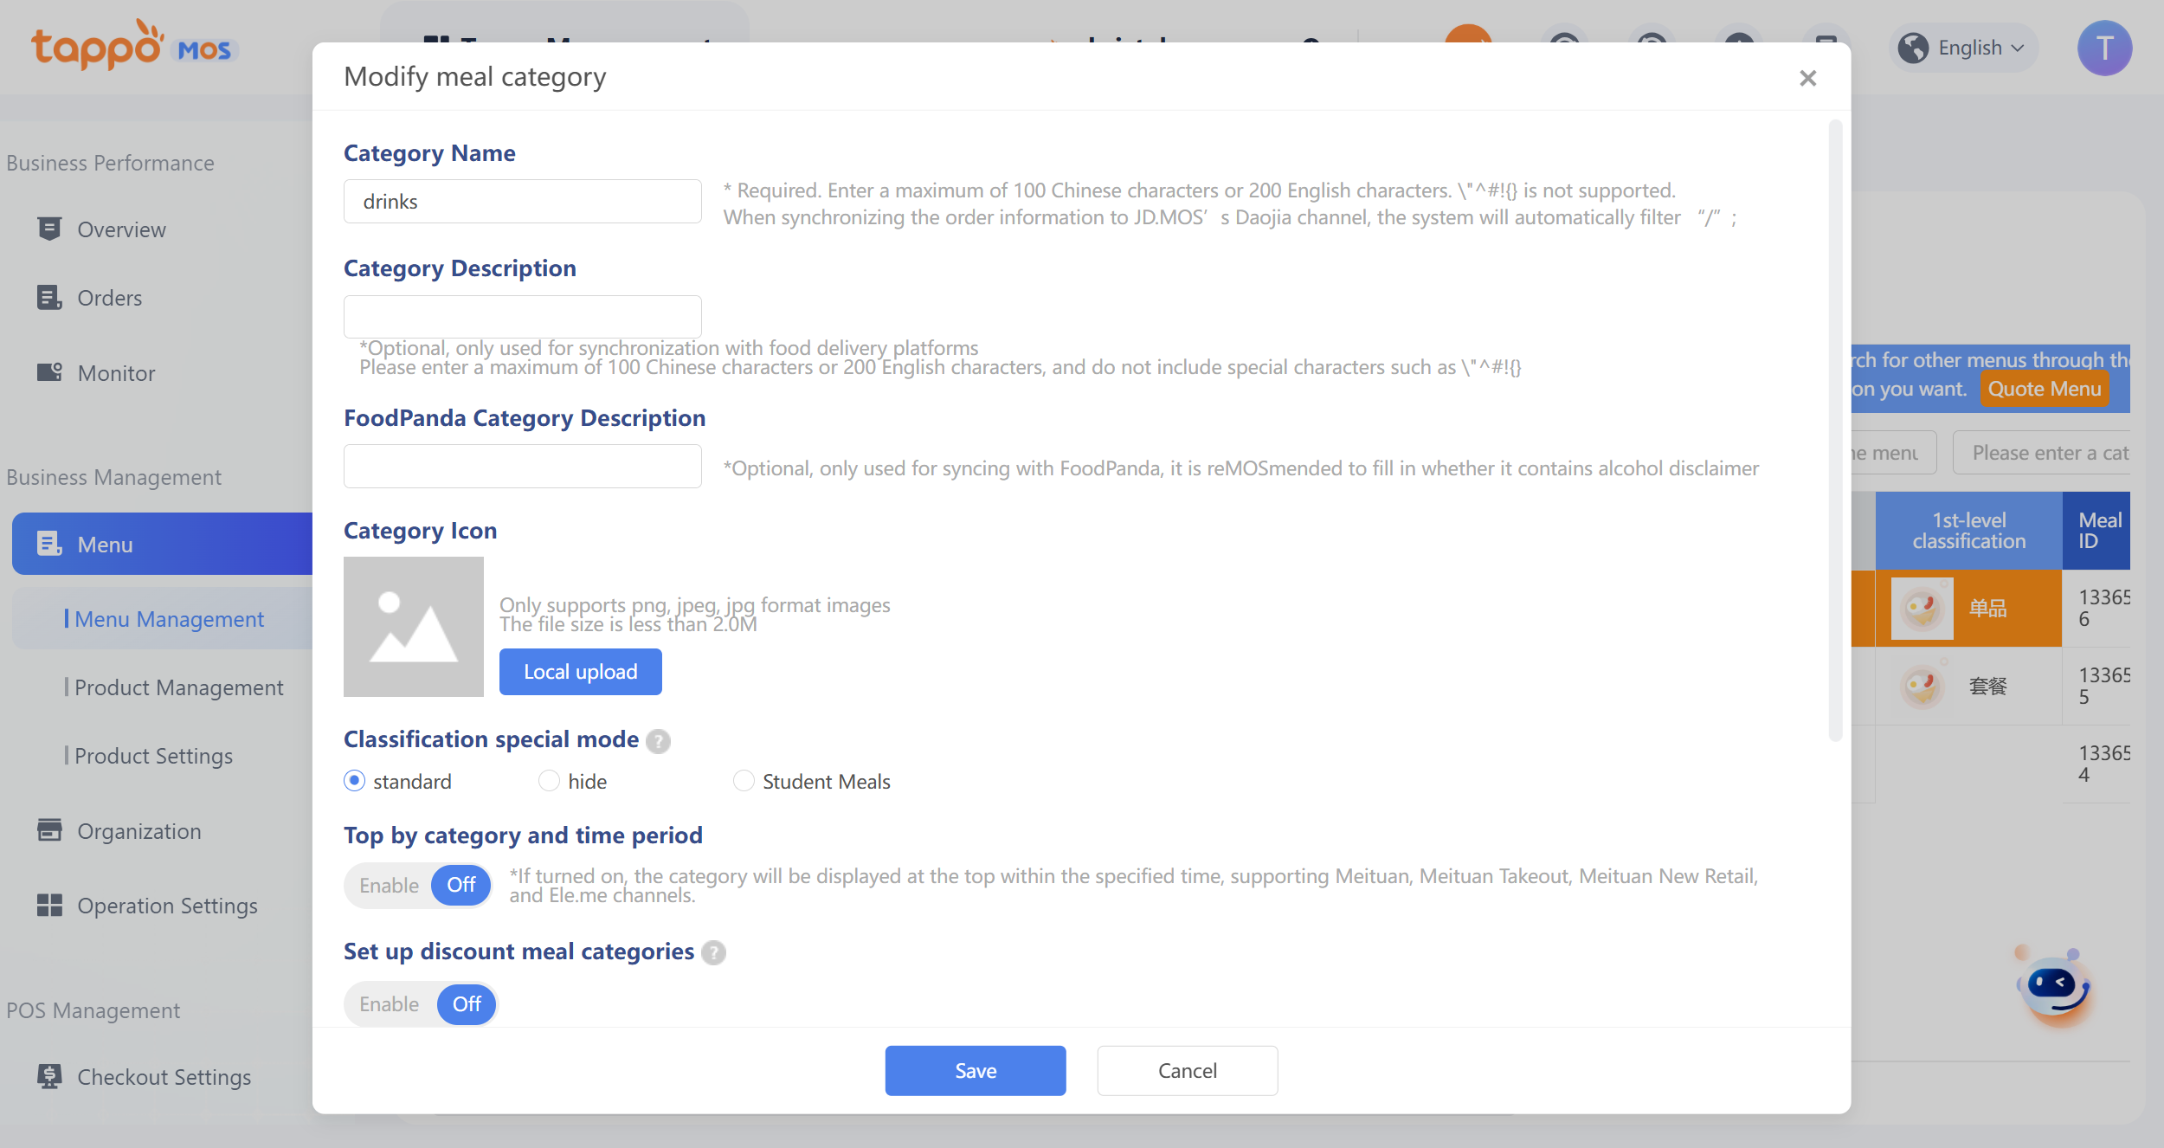The width and height of the screenshot is (2164, 1148).
Task: Click the Save button
Action: pos(975,1070)
